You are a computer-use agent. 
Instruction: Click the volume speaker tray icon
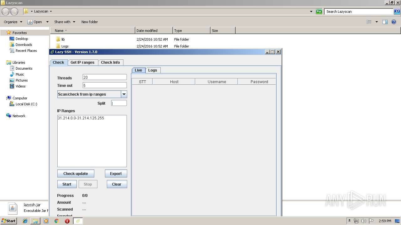[x=364, y=221]
